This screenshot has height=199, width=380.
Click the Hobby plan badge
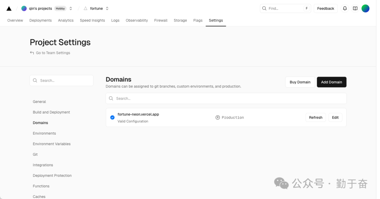[x=60, y=8]
